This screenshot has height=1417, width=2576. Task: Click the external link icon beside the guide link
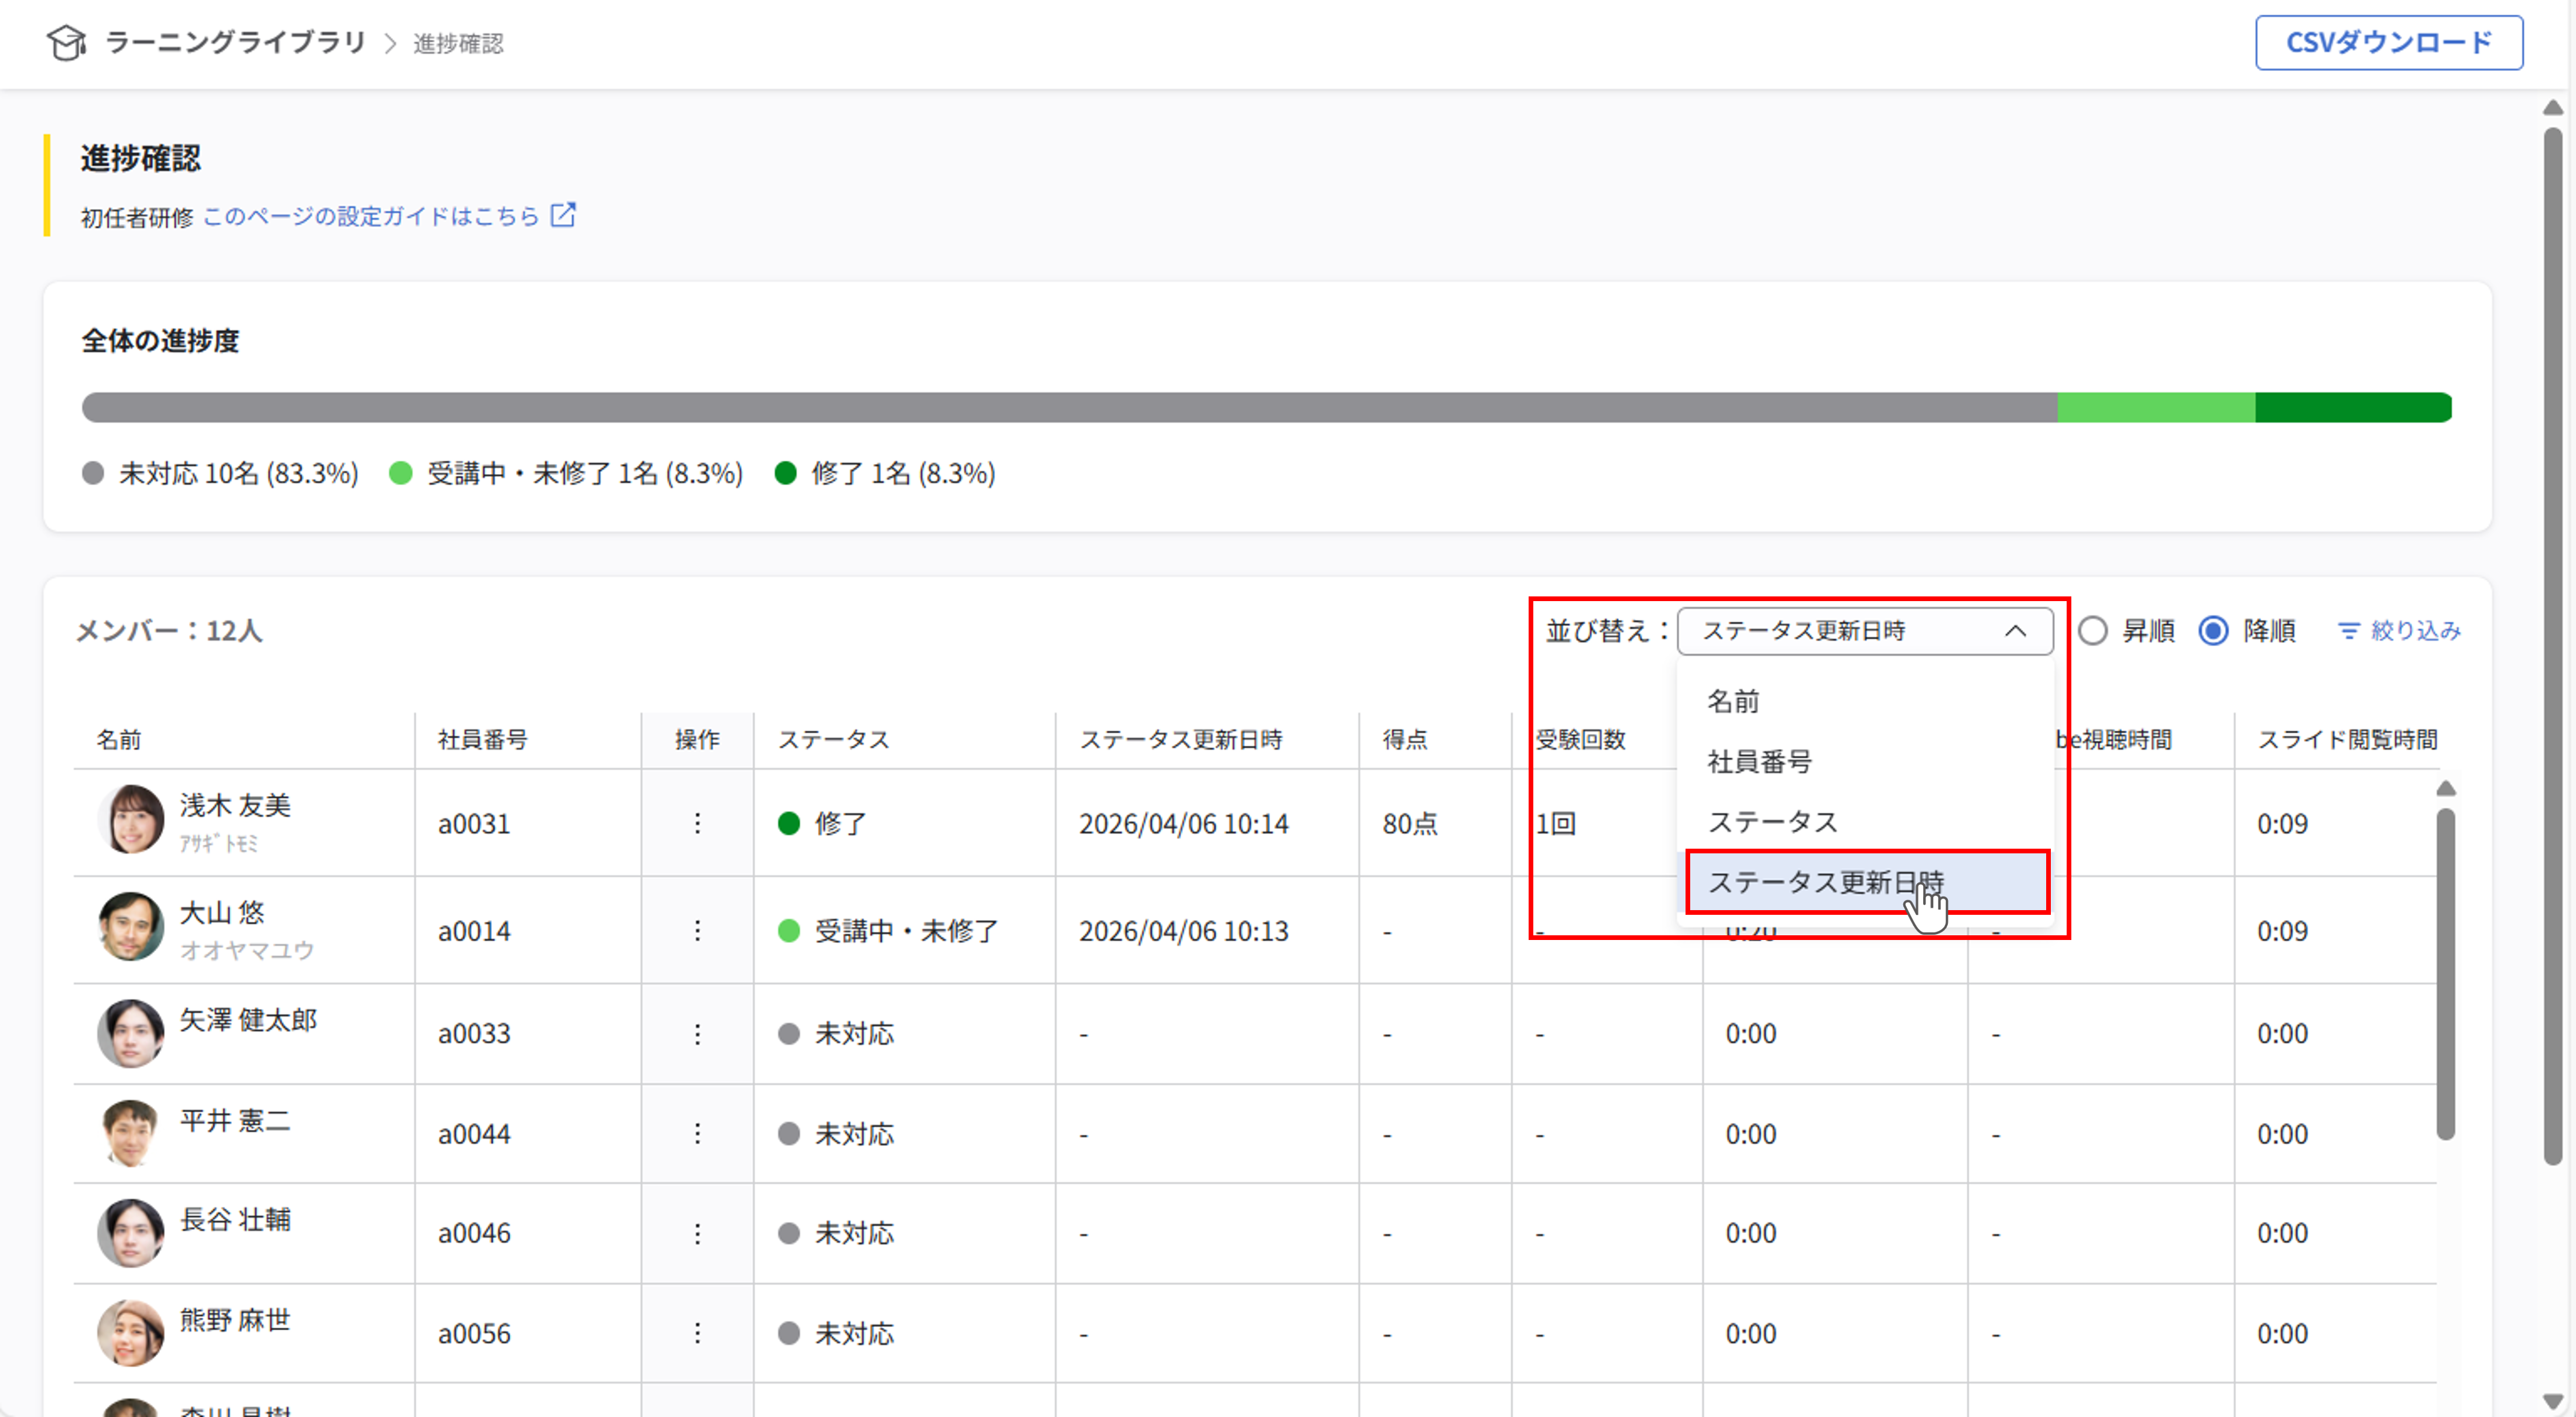point(563,214)
